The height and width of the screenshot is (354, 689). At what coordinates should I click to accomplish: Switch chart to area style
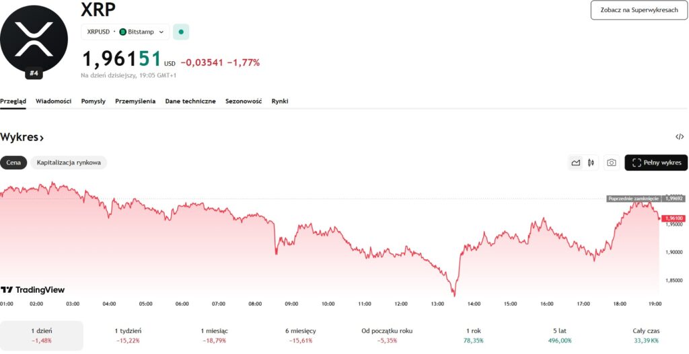575,163
